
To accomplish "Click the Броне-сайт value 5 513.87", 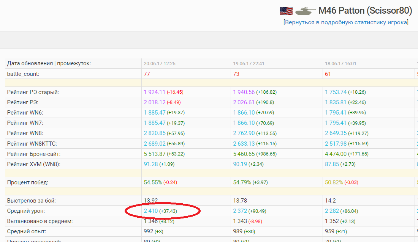I will click(155, 154).
